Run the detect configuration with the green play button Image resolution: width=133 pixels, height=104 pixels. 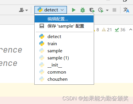[74, 10]
